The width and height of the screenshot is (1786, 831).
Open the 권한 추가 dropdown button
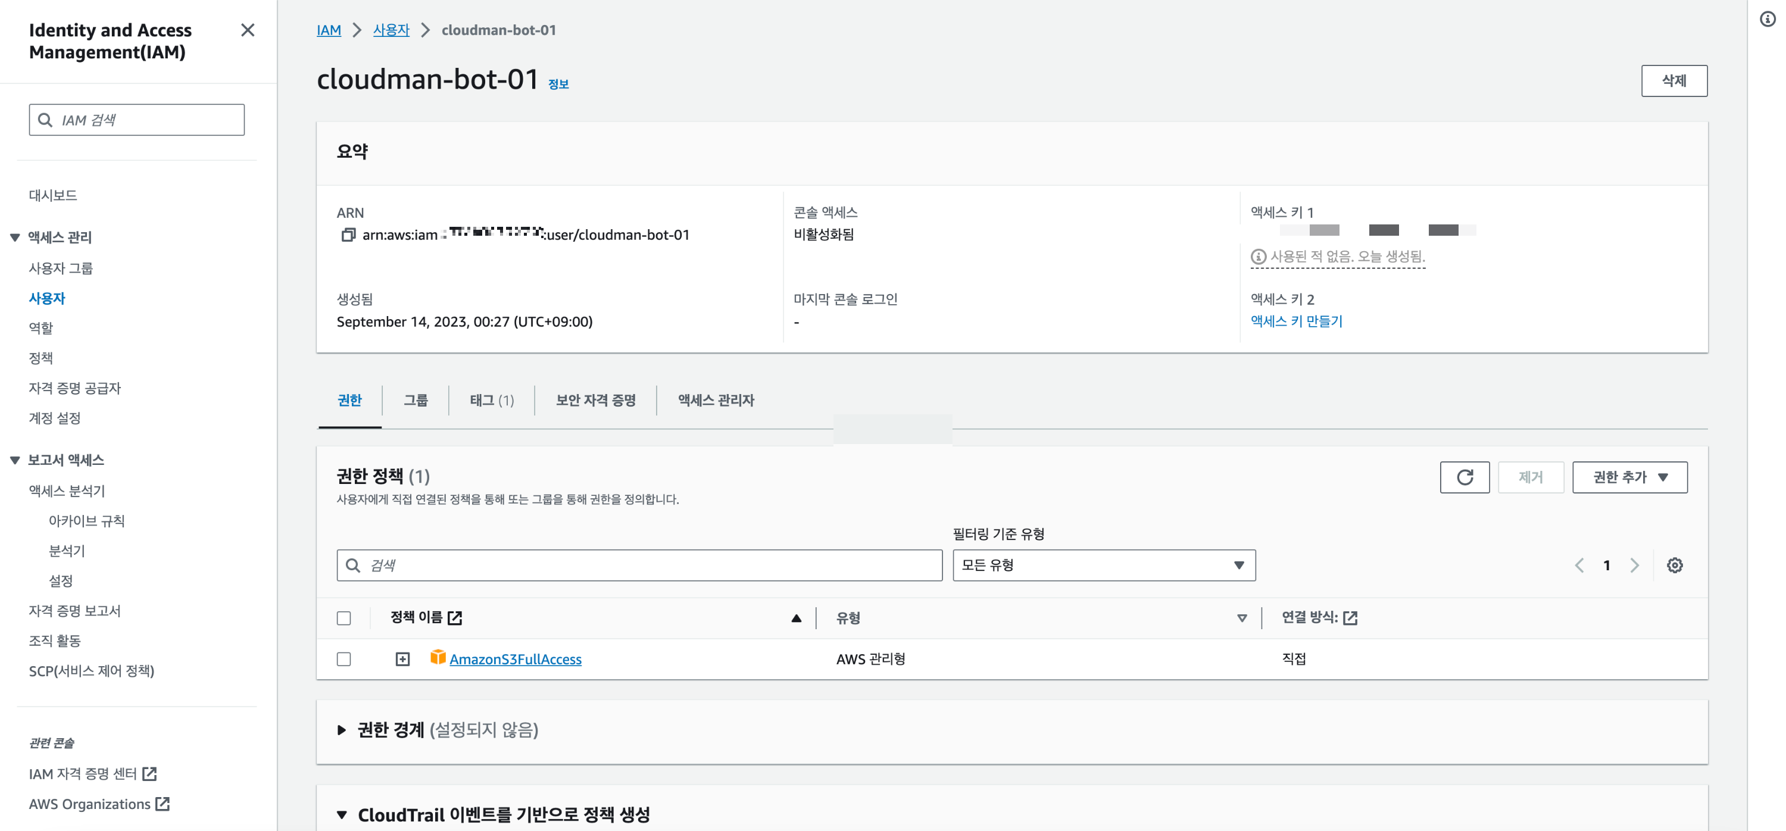[1629, 477]
